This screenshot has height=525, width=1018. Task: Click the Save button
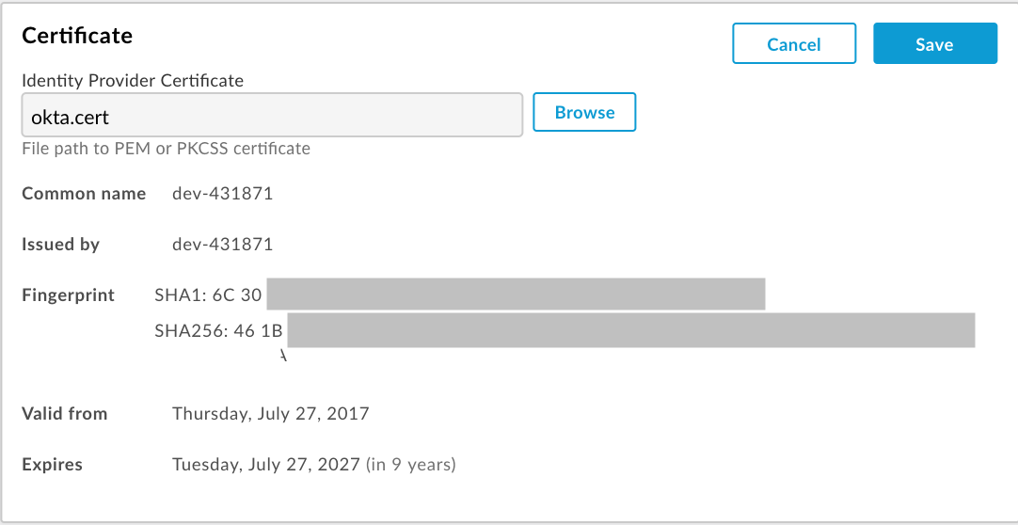click(x=934, y=44)
